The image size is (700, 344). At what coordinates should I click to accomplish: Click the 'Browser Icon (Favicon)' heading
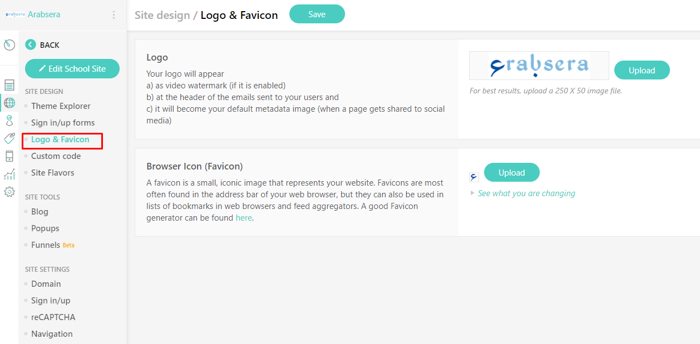(x=195, y=166)
